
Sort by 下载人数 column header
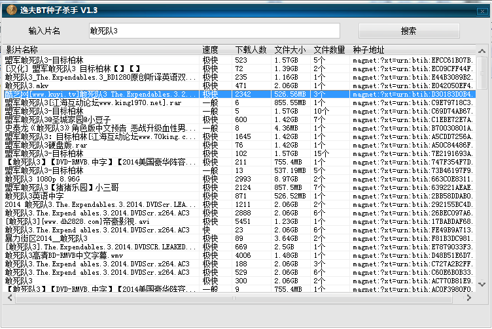251,50
